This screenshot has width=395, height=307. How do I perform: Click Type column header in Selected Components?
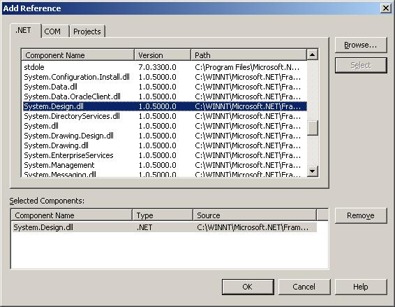(x=163, y=215)
